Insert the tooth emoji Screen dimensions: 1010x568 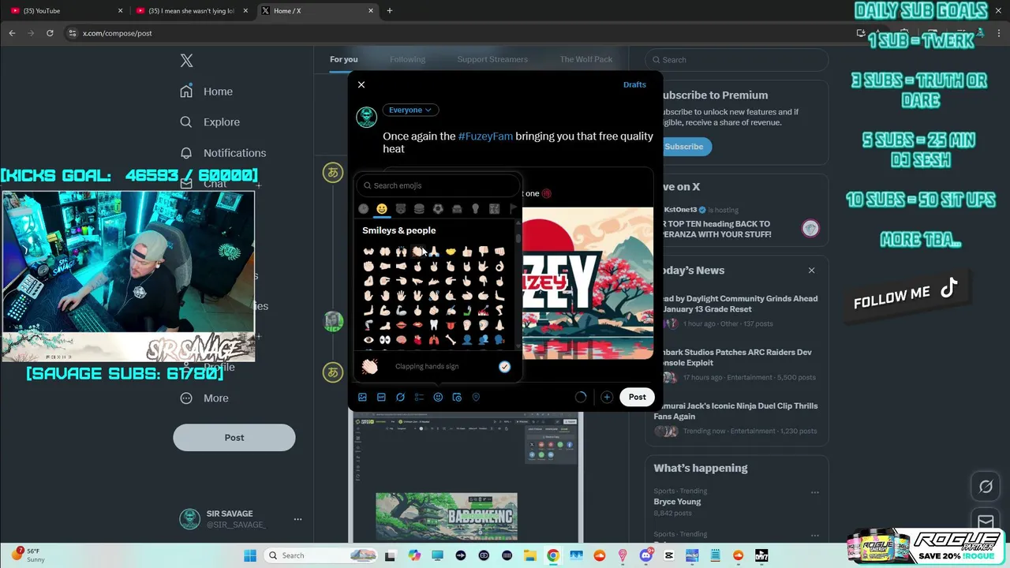pyautogui.click(x=434, y=325)
